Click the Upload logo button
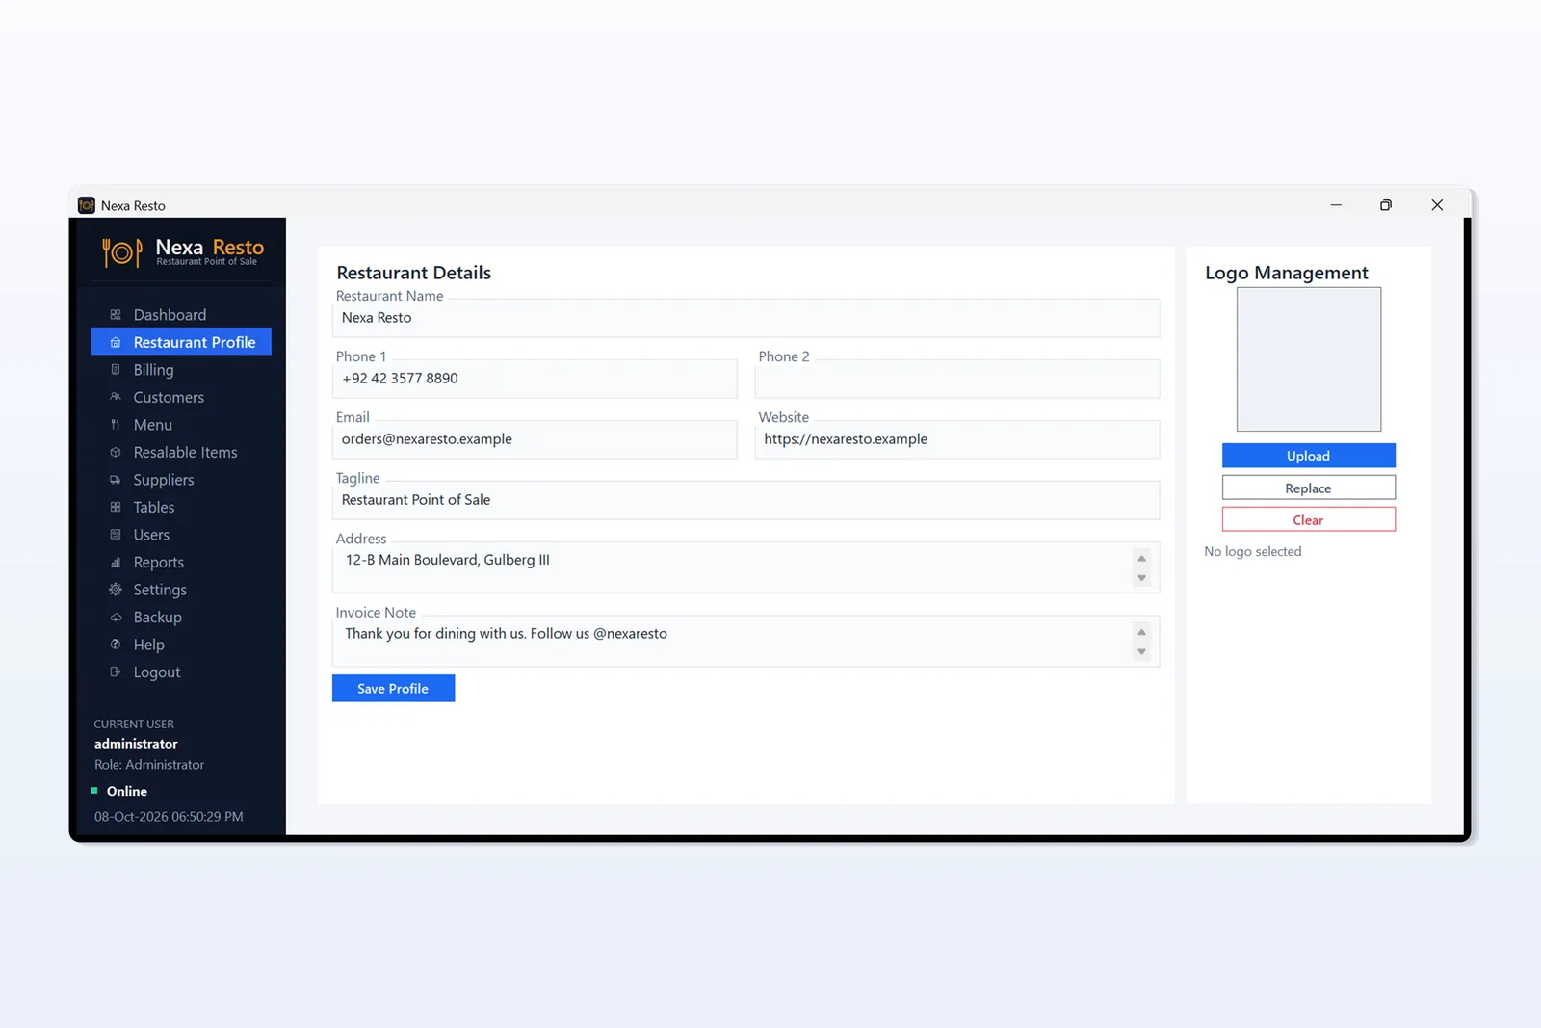Viewport: 1541px width, 1028px height. (x=1308, y=456)
